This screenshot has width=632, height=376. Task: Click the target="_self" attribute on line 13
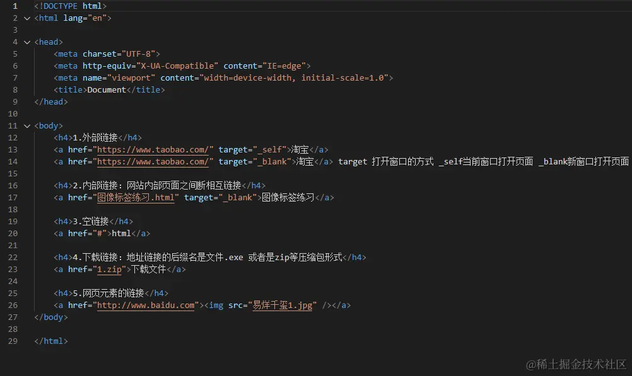(x=252, y=150)
